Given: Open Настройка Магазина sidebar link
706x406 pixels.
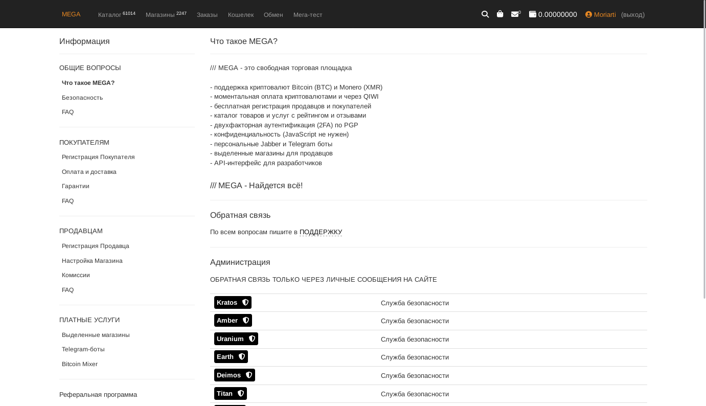Looking at the screenshot, I should tap(92, 261).
